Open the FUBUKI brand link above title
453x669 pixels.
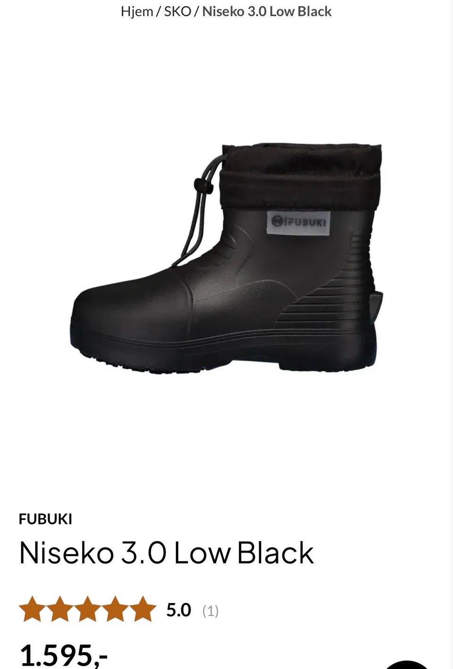tap(45, 519)
